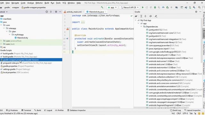The width and height of the screenshot is (205, 115).
Task: Open the Nexus 6 API 29 device dropdown
Action: (x=129, y=7)
